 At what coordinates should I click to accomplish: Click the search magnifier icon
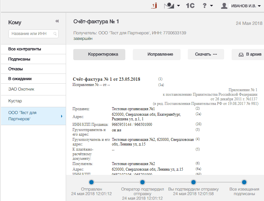pos(55,34)
